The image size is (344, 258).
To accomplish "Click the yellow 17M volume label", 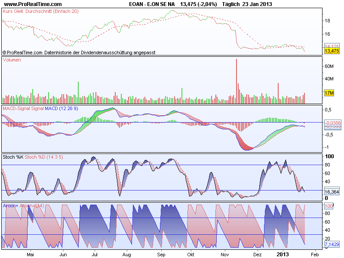I will (329, 93).
